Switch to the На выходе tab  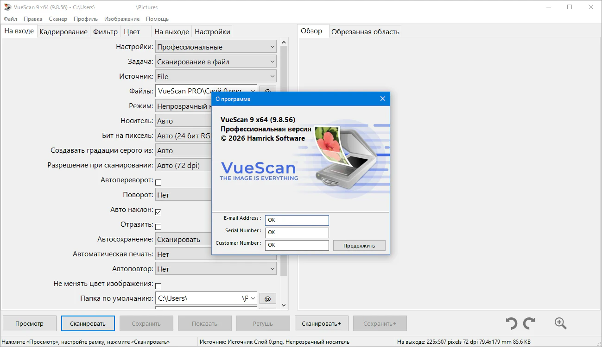(171, 32)
